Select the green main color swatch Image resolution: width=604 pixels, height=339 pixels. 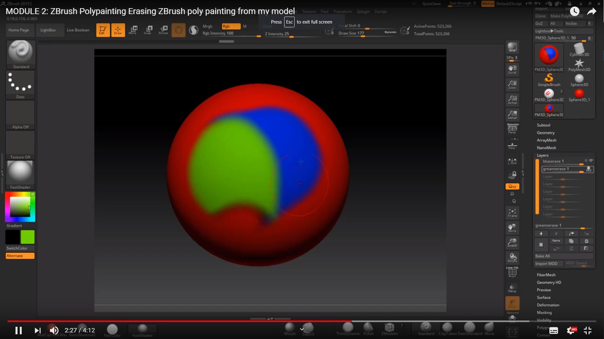(x=28, y=237)
